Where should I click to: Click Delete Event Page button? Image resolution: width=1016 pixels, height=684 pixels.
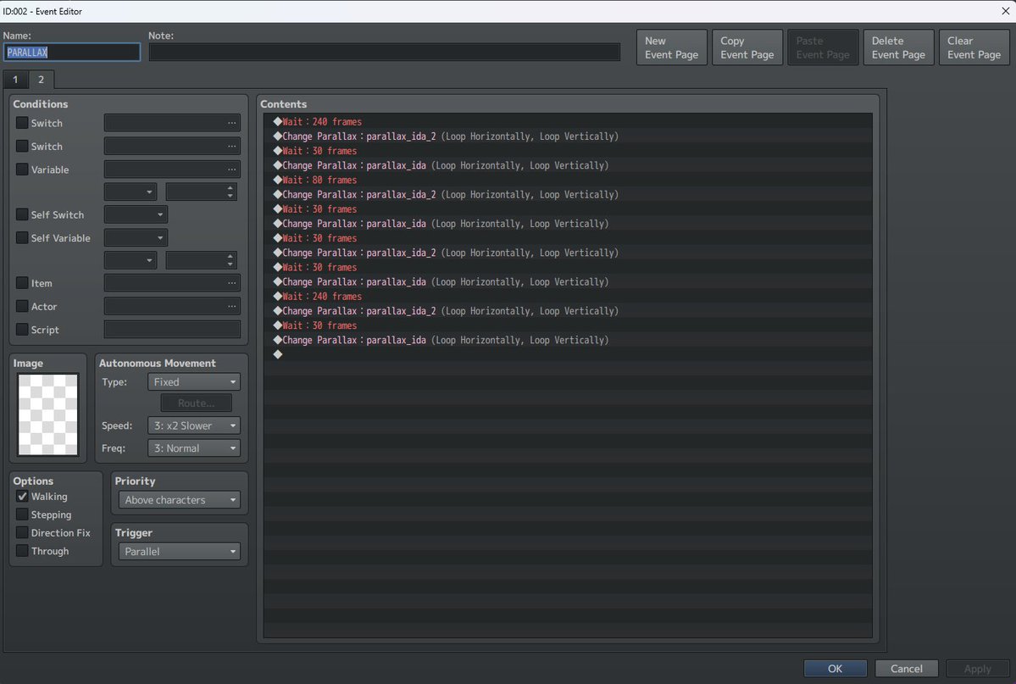tap(898, 47)
